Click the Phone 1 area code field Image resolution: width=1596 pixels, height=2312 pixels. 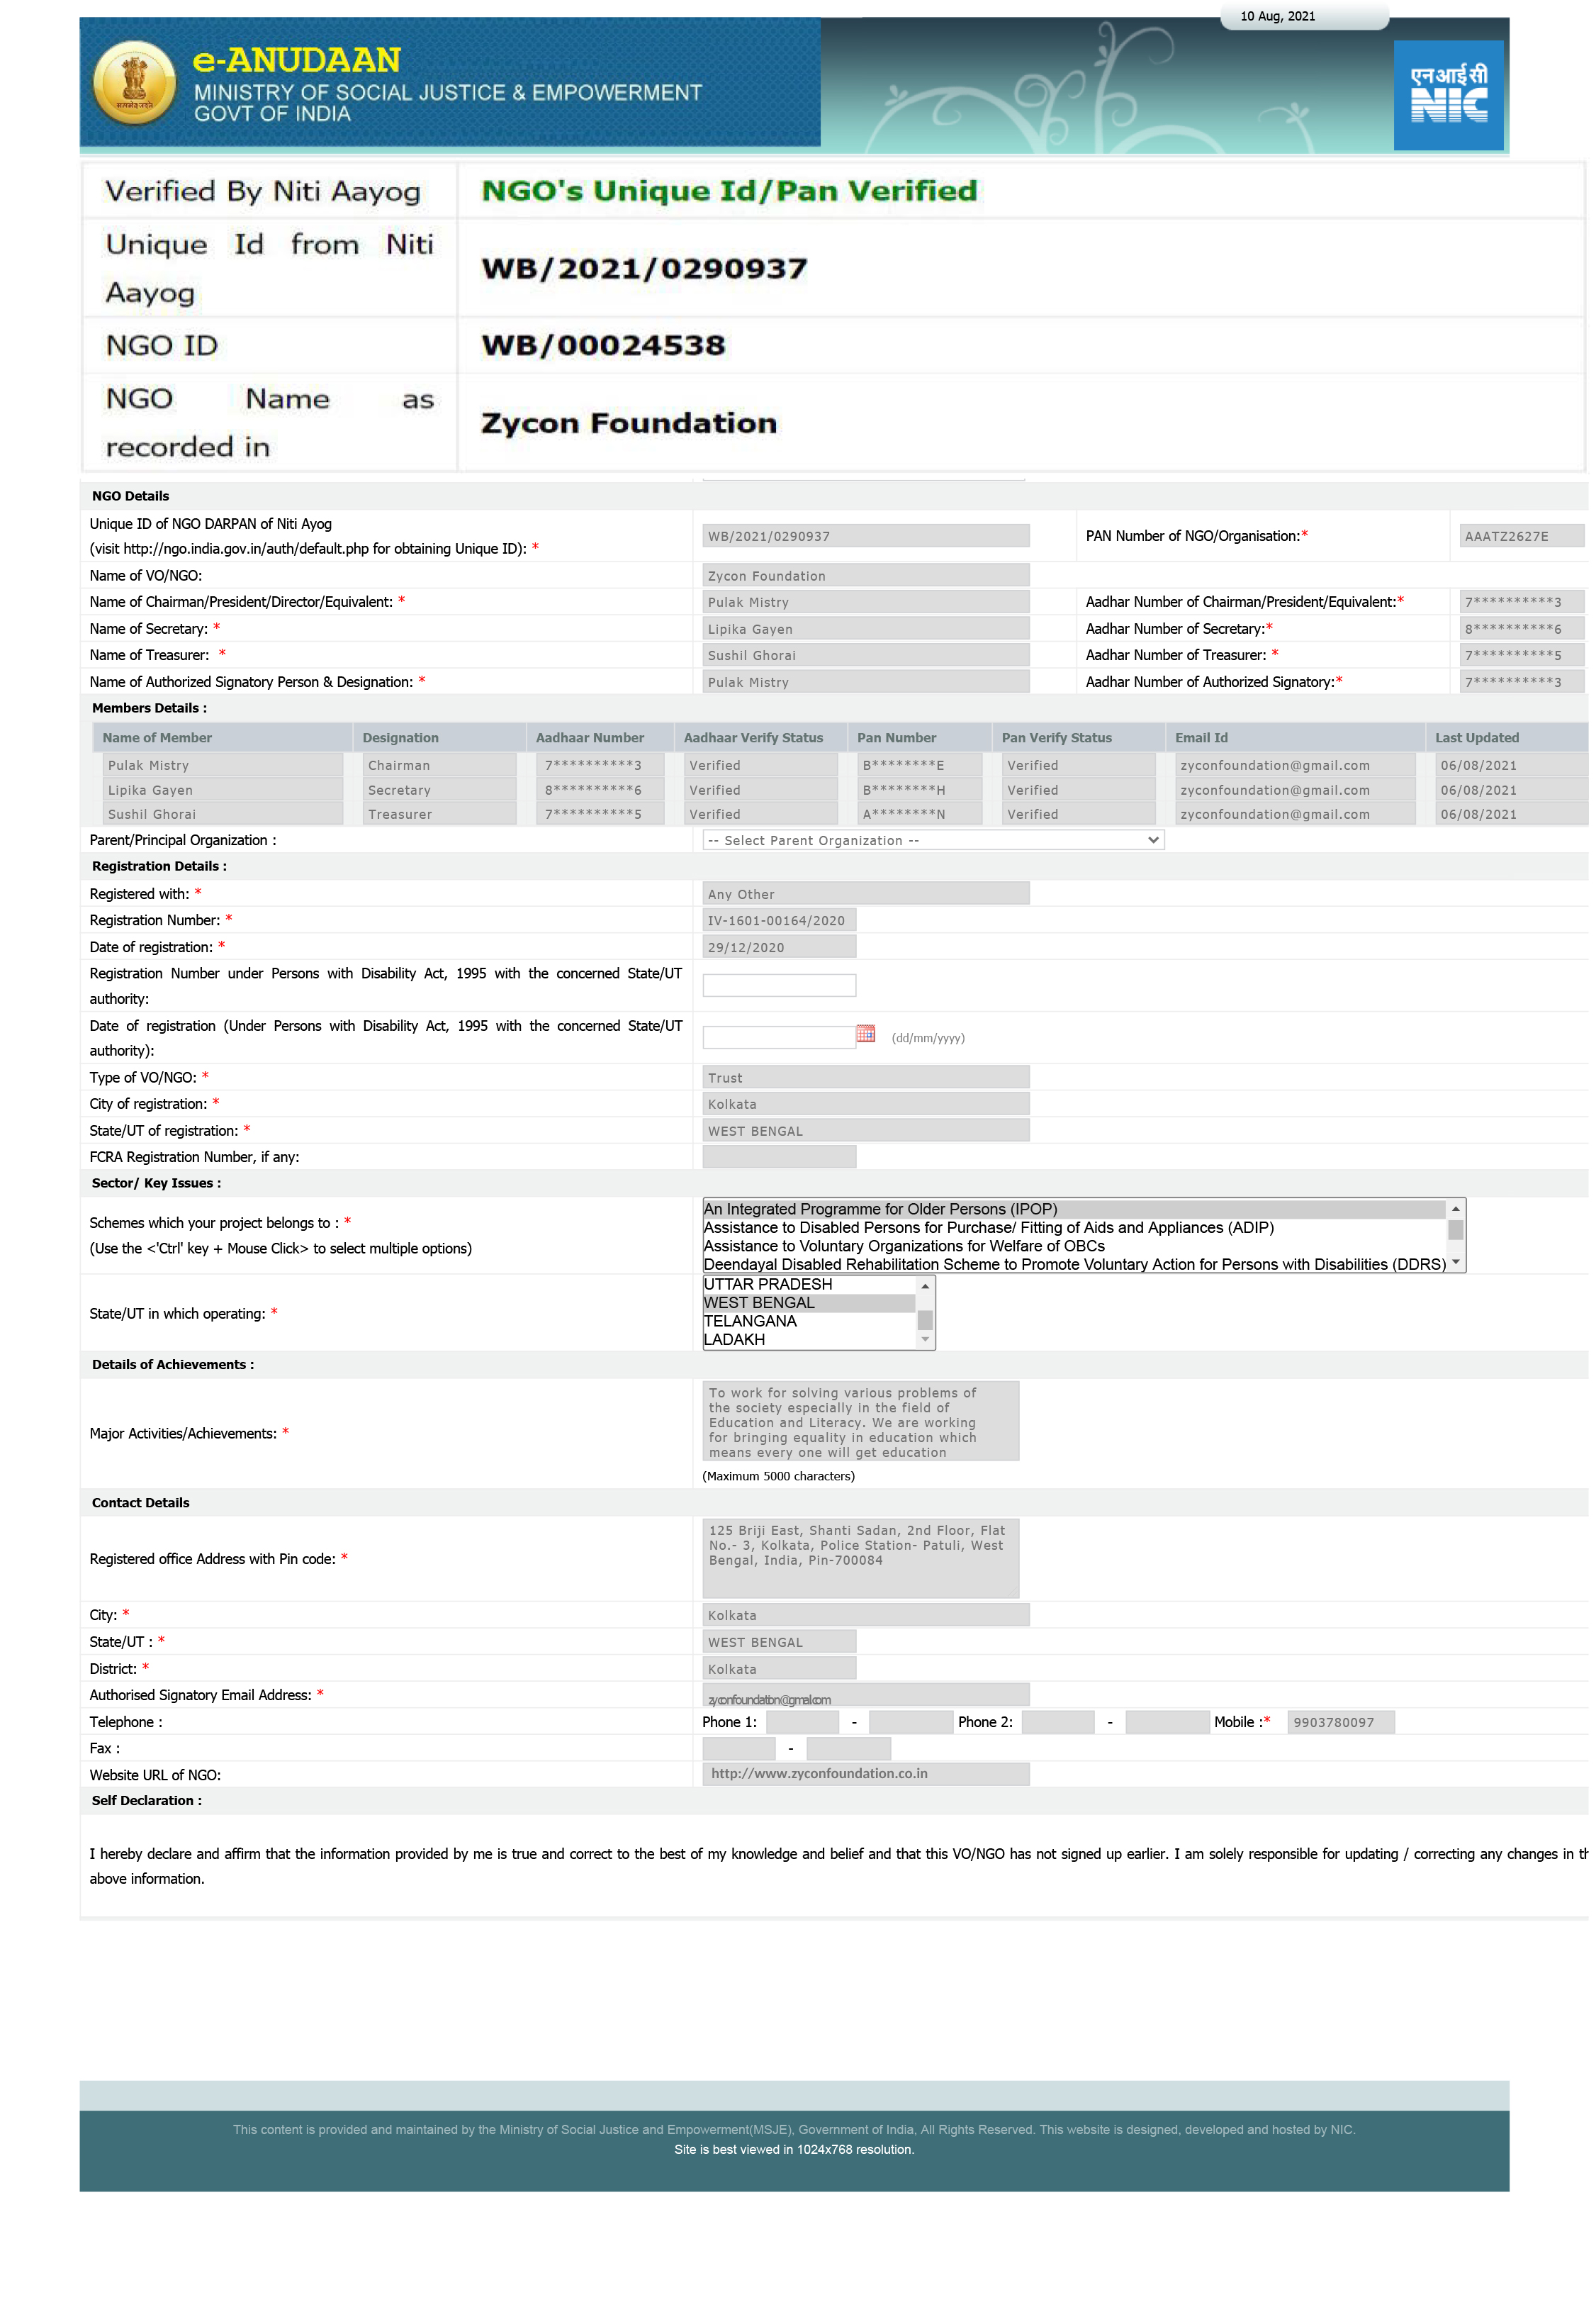(x=802, y=1721)
